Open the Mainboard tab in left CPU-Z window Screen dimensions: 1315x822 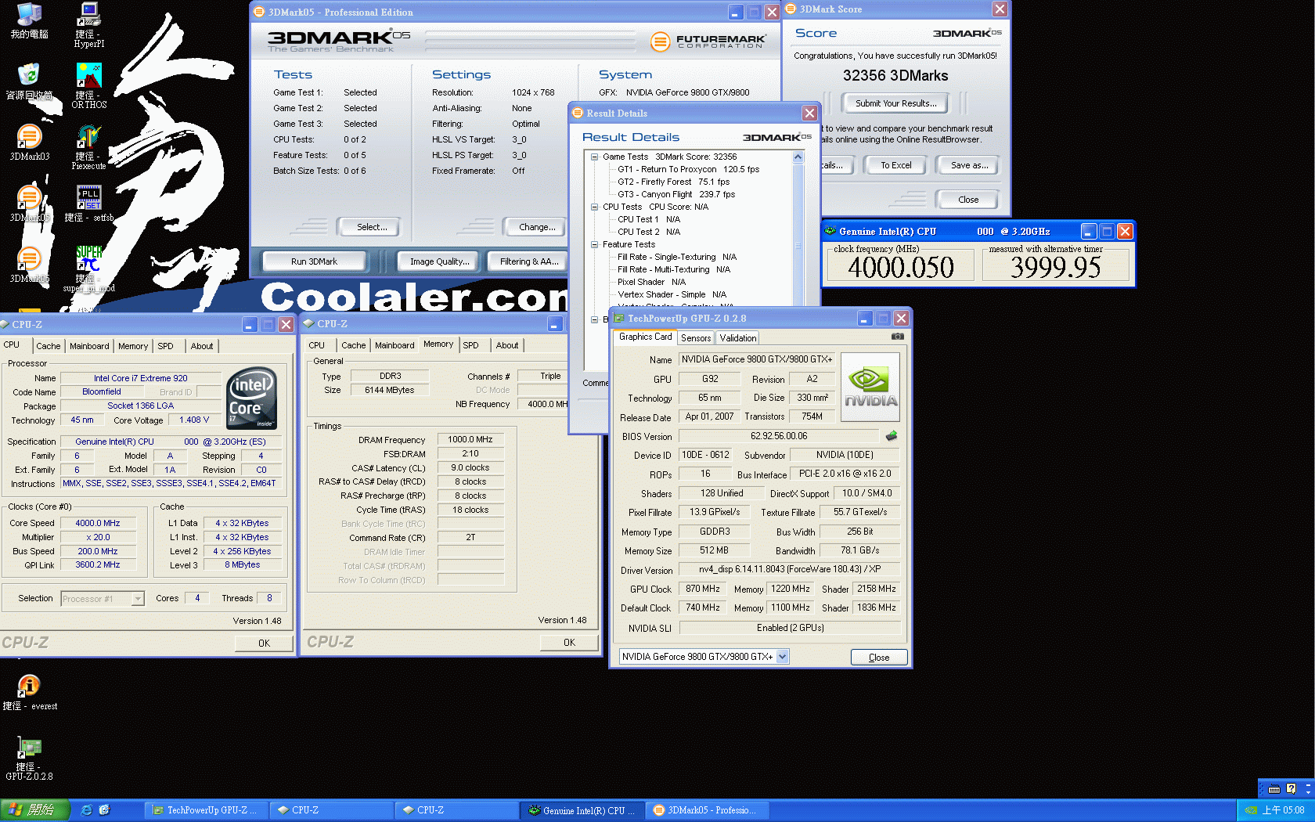pyautogui.click(x=89, y=346)
